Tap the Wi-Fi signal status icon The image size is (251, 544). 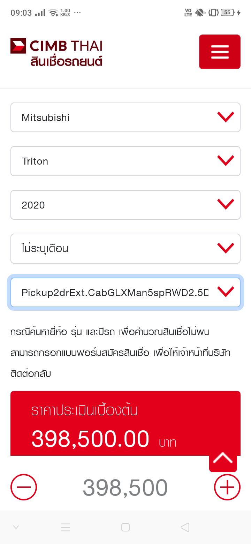pos(53,13)
